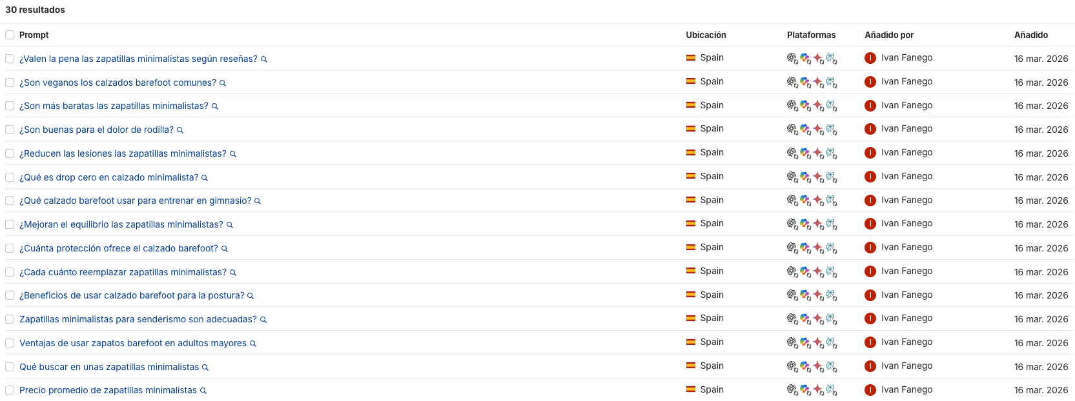Open 'Ventajas de usar zapatos barefoot en adultos mayores'
Image resolution: width=1075 pixels, height=401 pixels.
tap(132, 342)
